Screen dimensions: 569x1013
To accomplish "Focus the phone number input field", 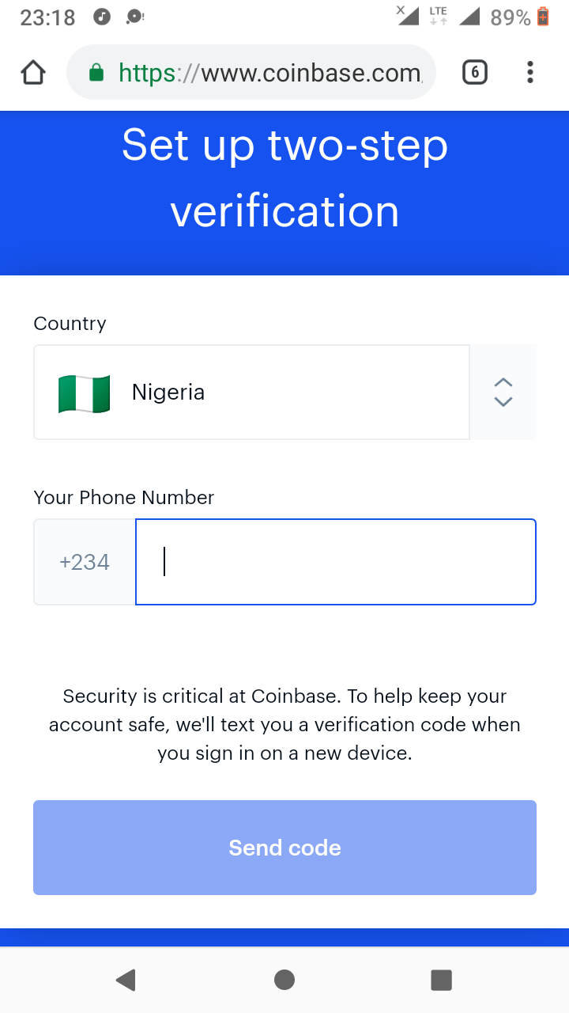I will 336,562.
